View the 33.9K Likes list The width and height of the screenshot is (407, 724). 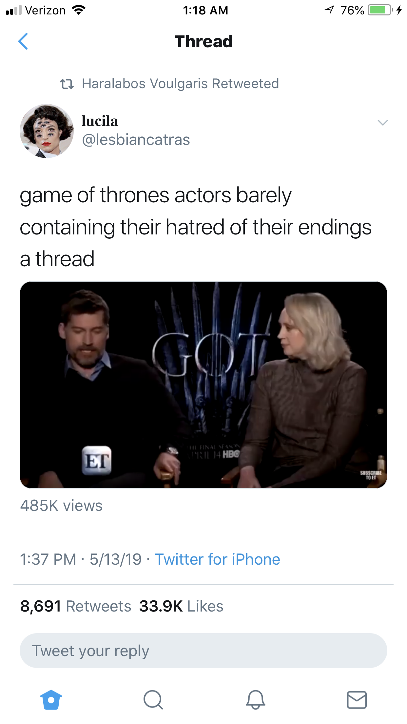(181, 606)
